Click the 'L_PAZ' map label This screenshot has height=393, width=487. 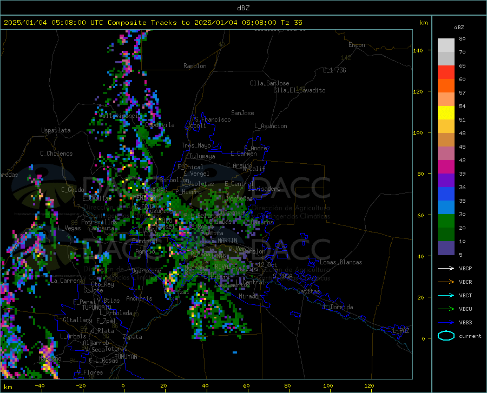[401, 331]
